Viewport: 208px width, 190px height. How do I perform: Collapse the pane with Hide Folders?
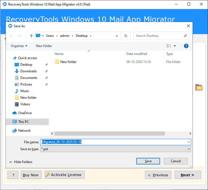[x=21, y=162]
